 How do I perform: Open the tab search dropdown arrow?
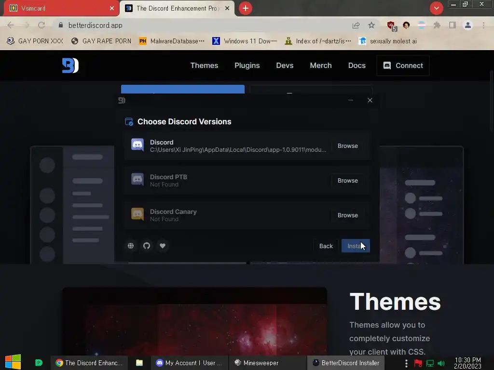coord(436,8)
